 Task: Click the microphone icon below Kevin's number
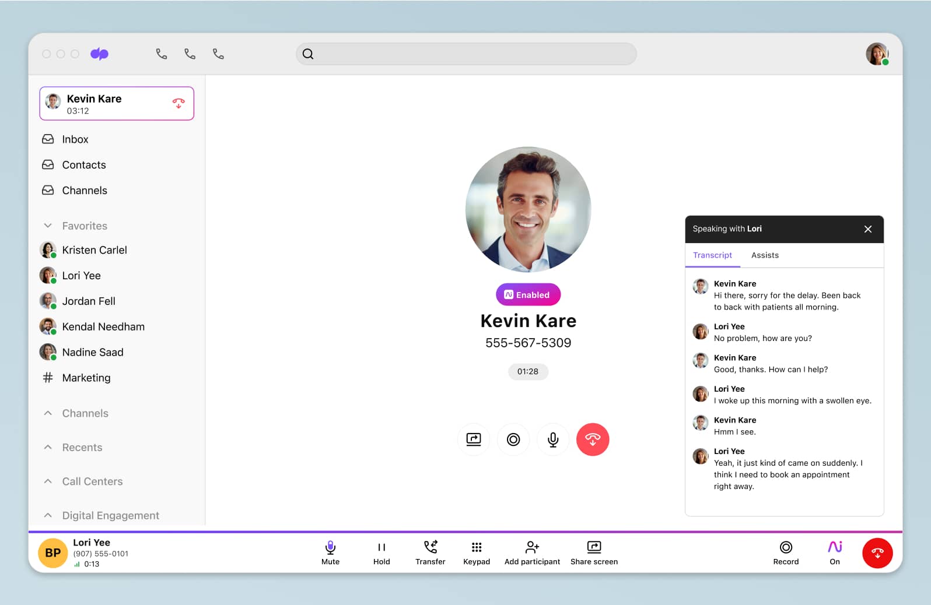552,439
